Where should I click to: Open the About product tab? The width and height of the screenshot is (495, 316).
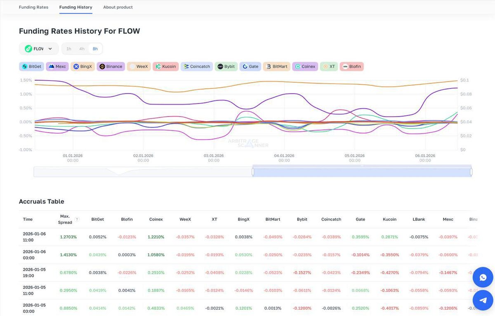[x=118, y=7]
